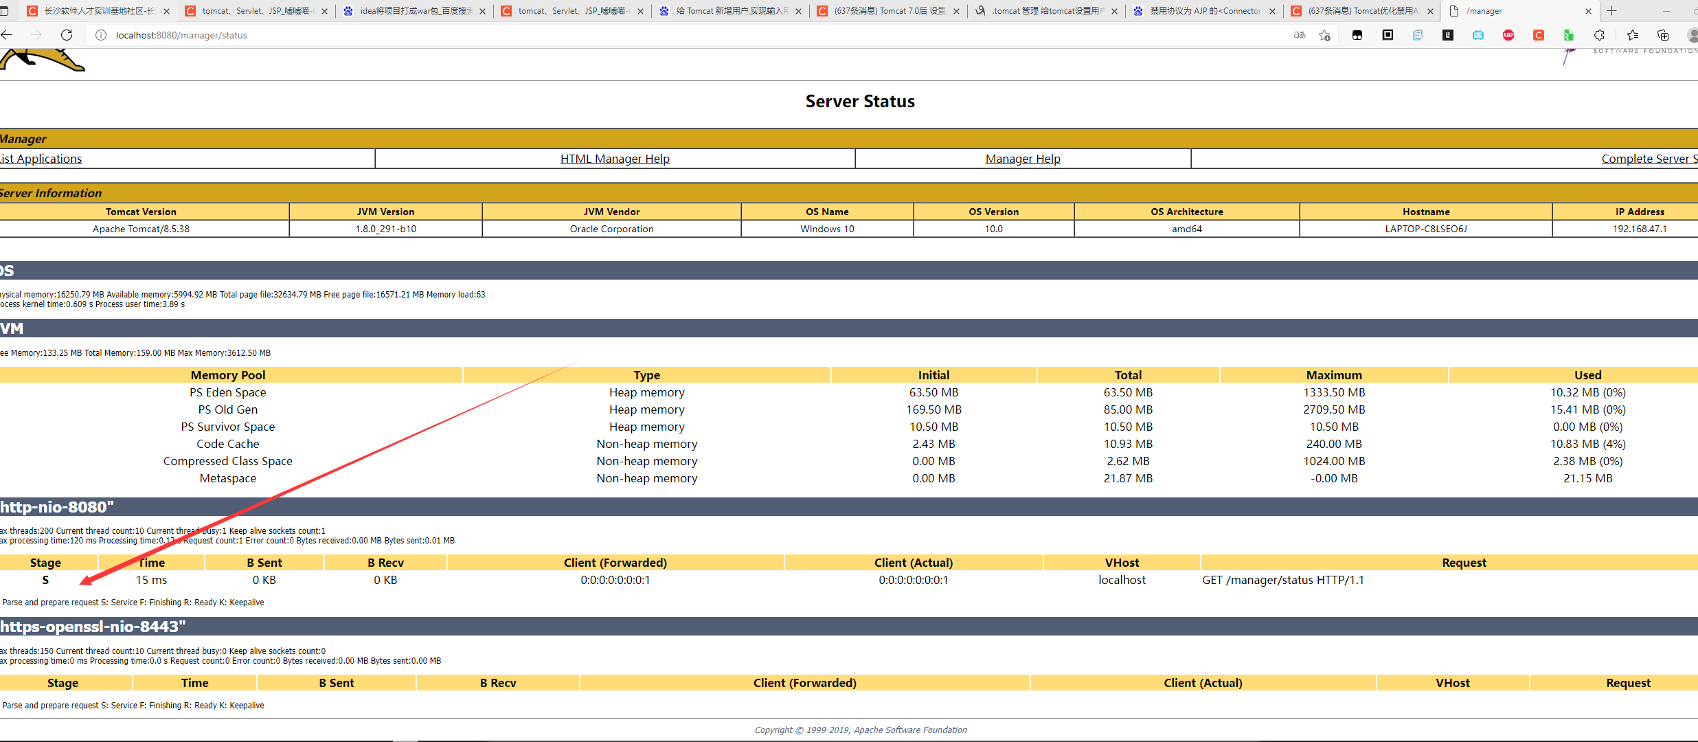Click the 15 ms time cell

point(151,580)
